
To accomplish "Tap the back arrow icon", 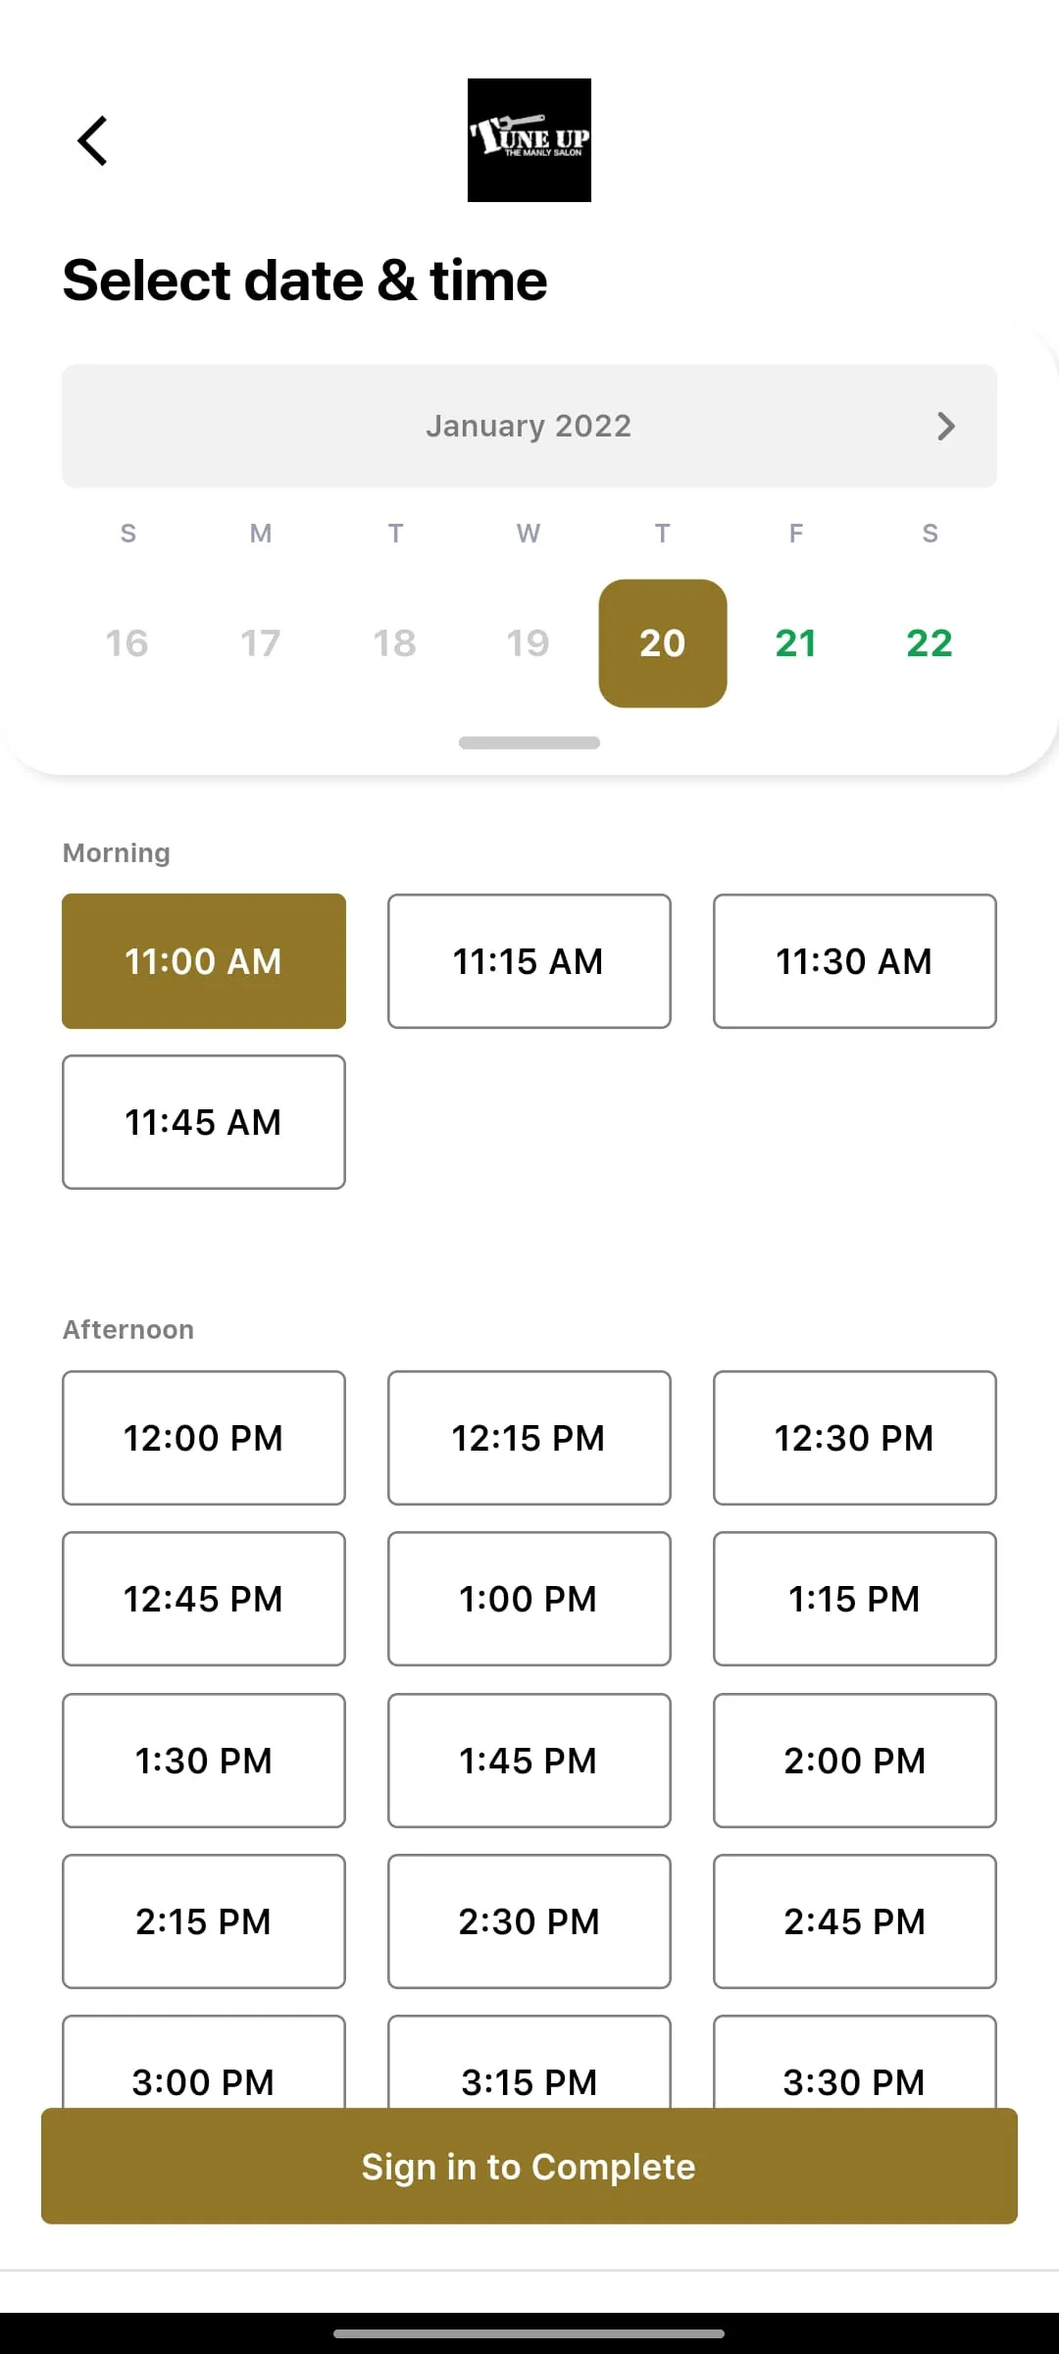I will [x=93, y=141].
